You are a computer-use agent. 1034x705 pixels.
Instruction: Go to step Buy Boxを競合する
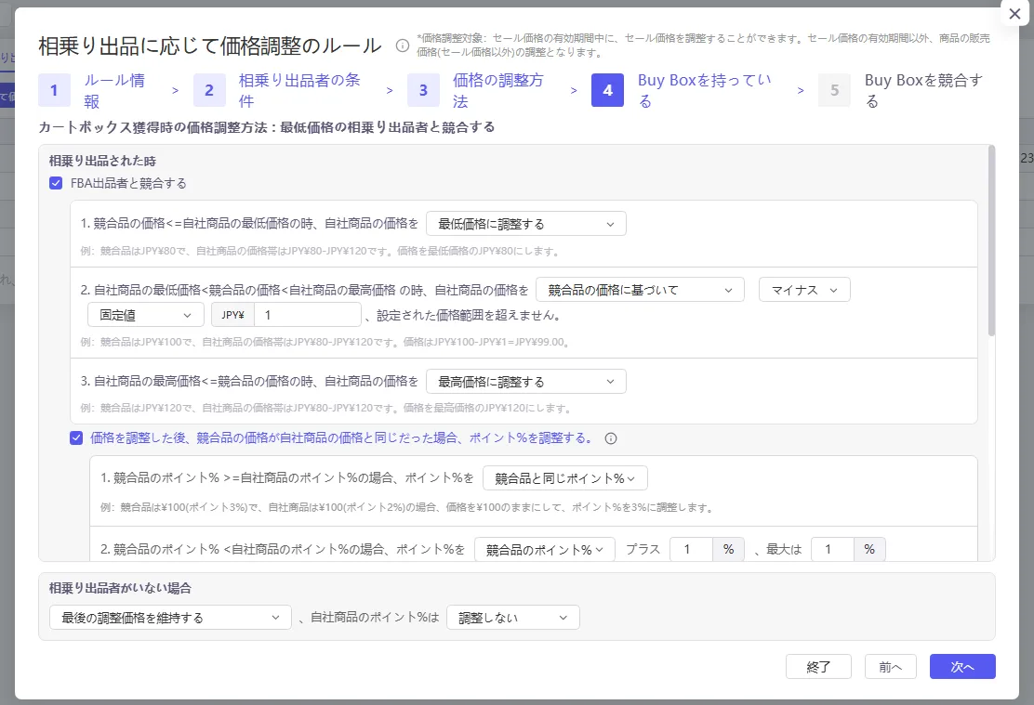coord(923,90)
